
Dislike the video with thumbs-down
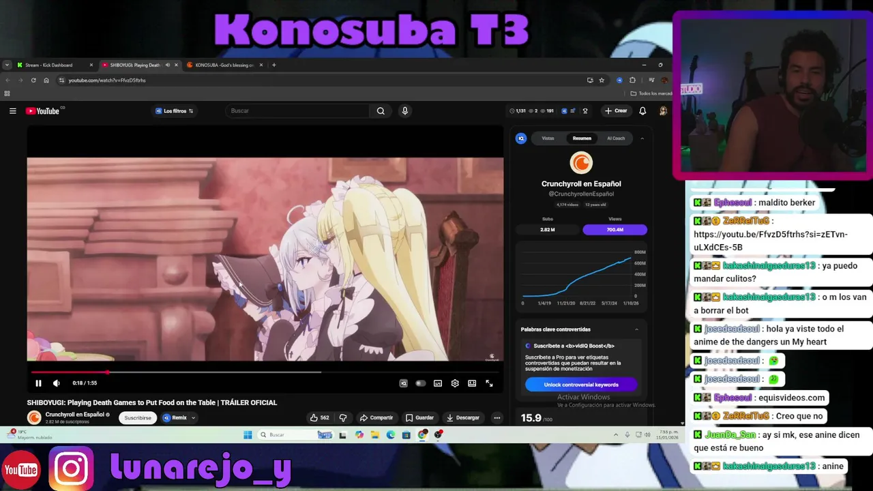point(343,417)
